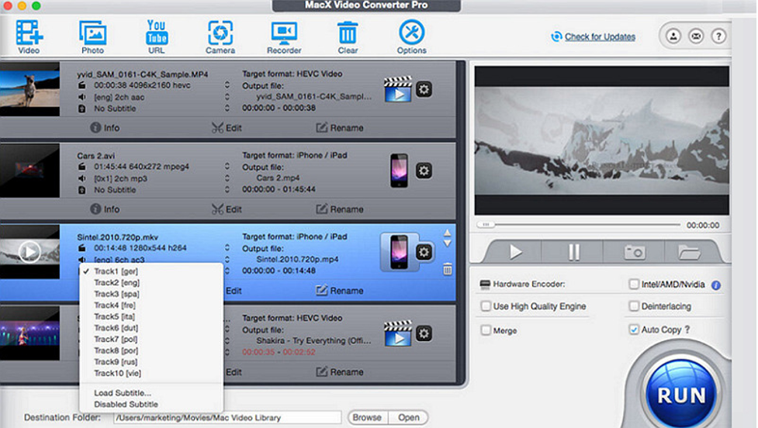The image size is (758, 428).
Task: Enable Intel/AMD/Nvidia hardware encoder checkbox
Action: tap(634, 285)
